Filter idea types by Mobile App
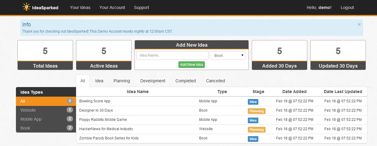 (x=46, y=119)
